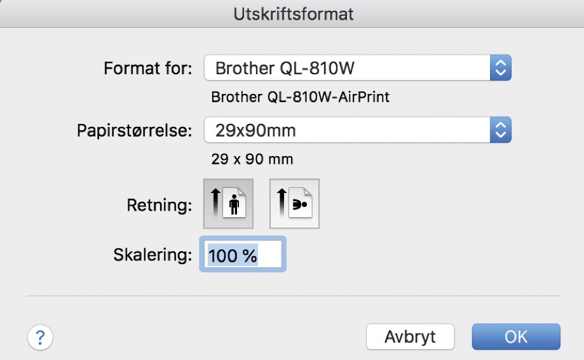
Task: Click inside the Skalering 100 % field
Action: [x=243, y=255]
